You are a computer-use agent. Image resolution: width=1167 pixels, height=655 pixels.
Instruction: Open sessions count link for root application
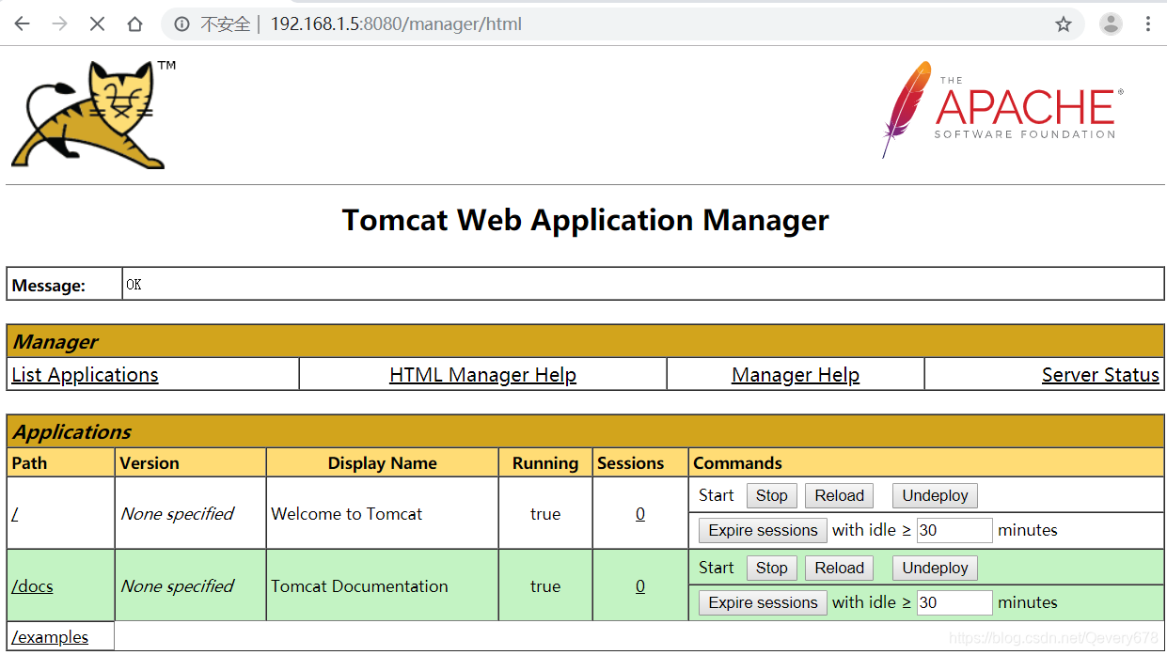[x=640, y=514]
